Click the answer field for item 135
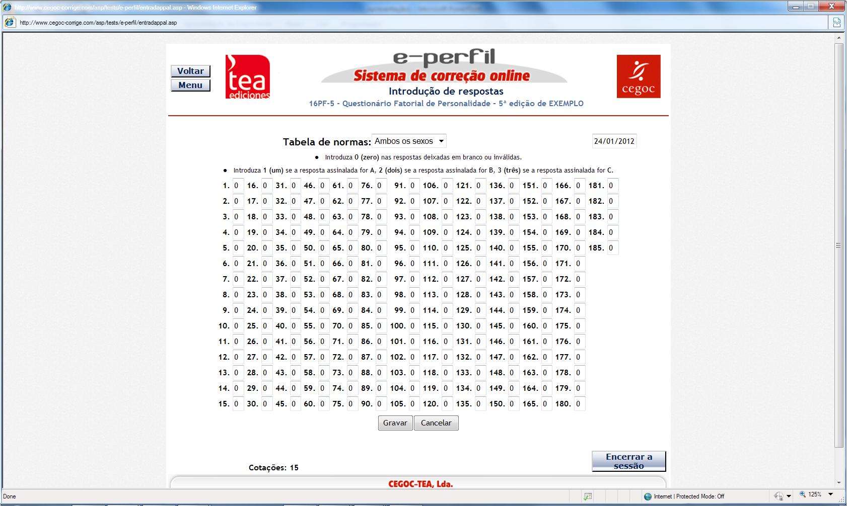The width and height of the screenshot is (847, 506). 480,404
